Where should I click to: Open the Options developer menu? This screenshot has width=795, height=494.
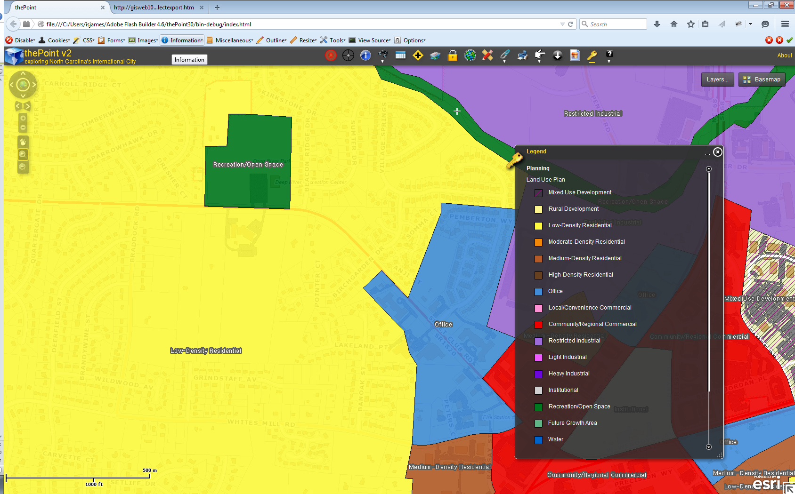(x=410, y=40)
